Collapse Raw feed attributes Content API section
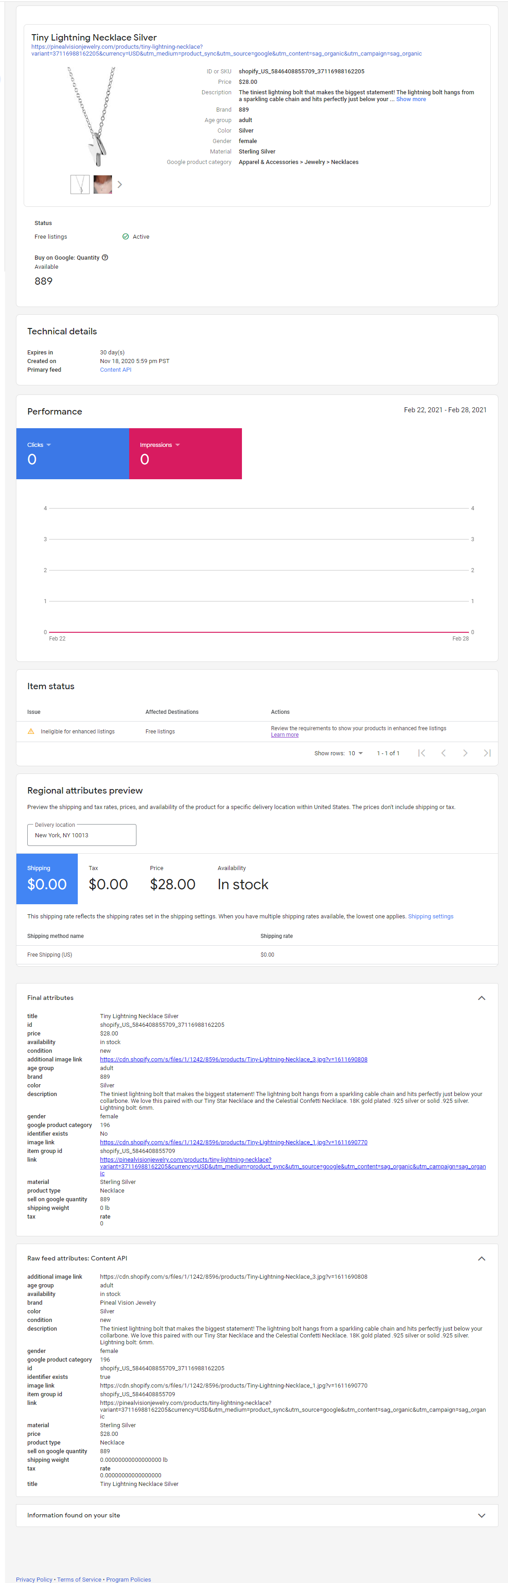This screenshot has width=508, height=1583. click(x=482, y=1259)
